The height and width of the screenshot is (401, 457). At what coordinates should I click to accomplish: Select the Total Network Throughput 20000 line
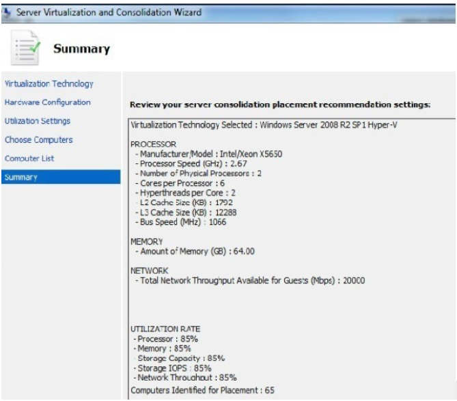click(250, 281)
